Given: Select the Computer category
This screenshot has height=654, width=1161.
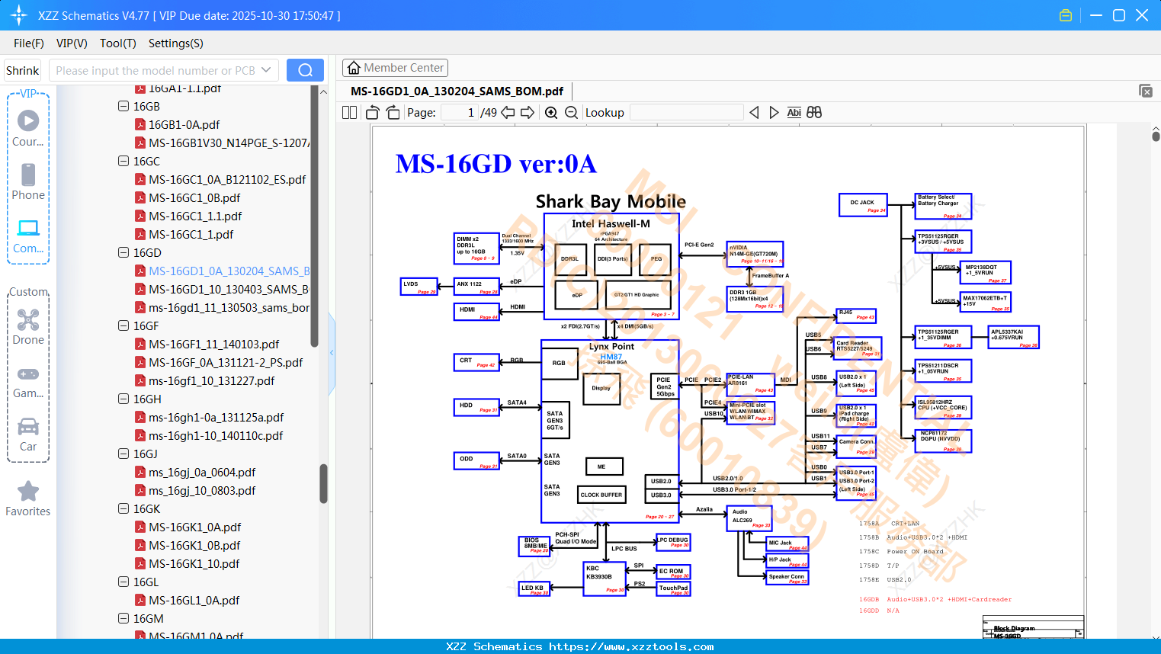Looking at the screenshot, I should coord(28,236).
